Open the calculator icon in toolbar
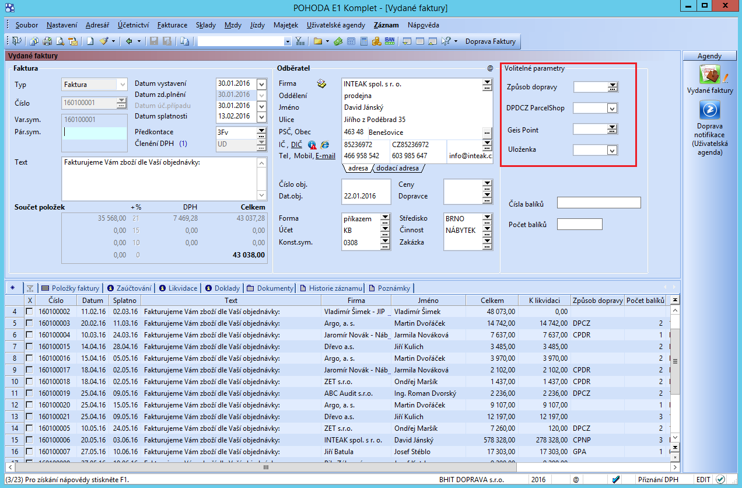The image size is (742, 488). click(x=363, y=41)
